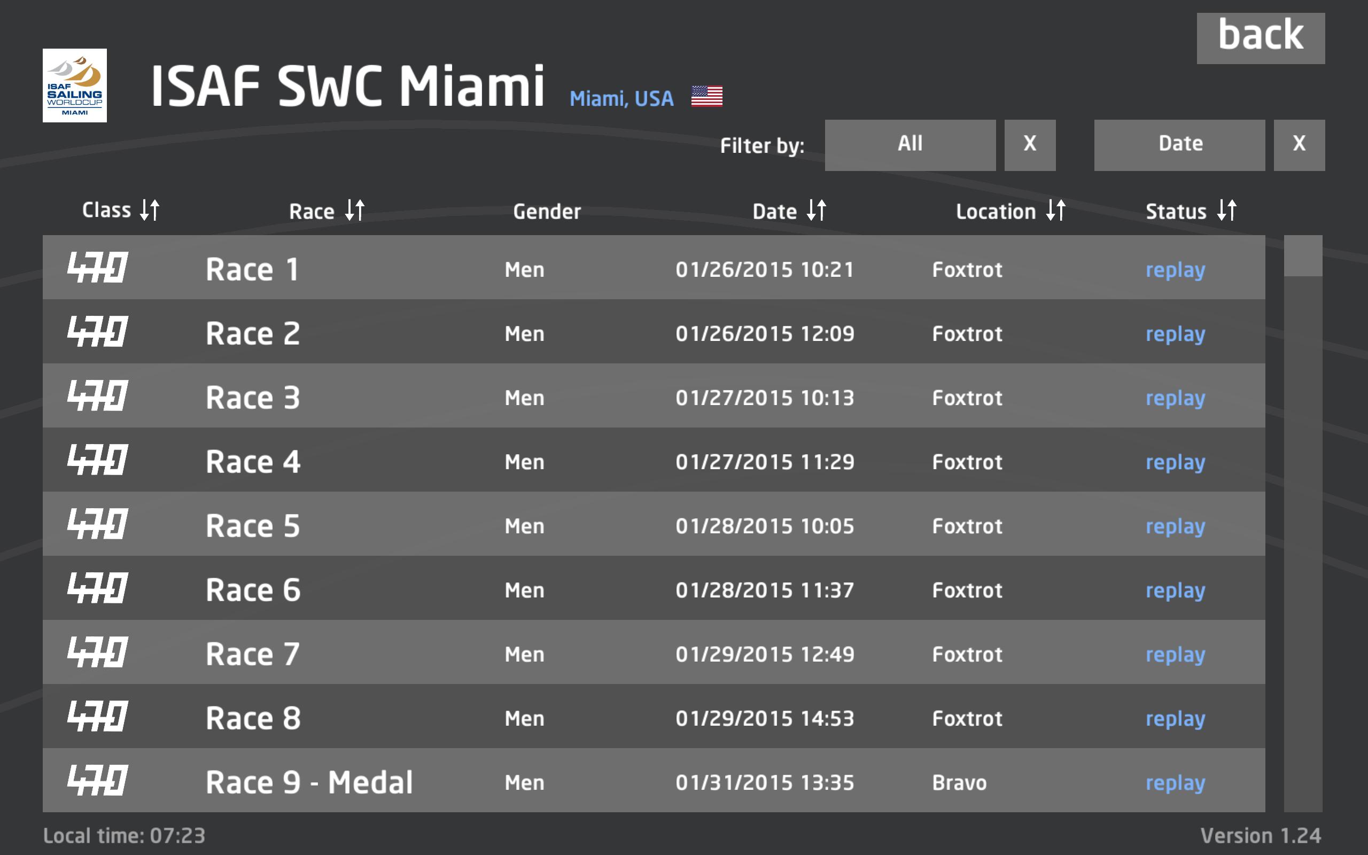Click the race list scrollbar thumb
Viewport: 1368px width, 855px height.
point(1302,256)
